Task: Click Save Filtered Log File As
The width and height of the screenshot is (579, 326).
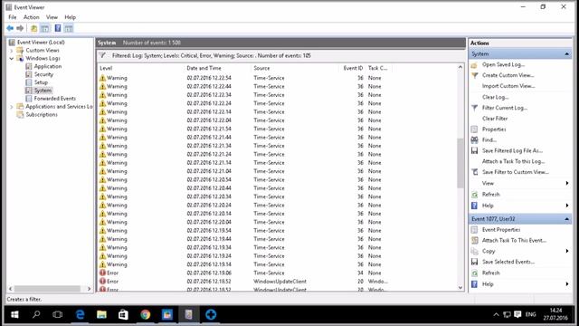Action: pyautogui.click(x=512, y=151)
